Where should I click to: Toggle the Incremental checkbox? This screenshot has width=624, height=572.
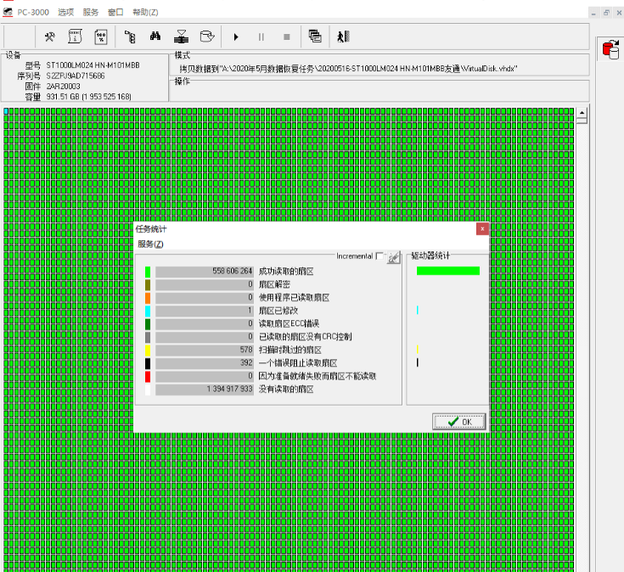[x=379, y=255]
